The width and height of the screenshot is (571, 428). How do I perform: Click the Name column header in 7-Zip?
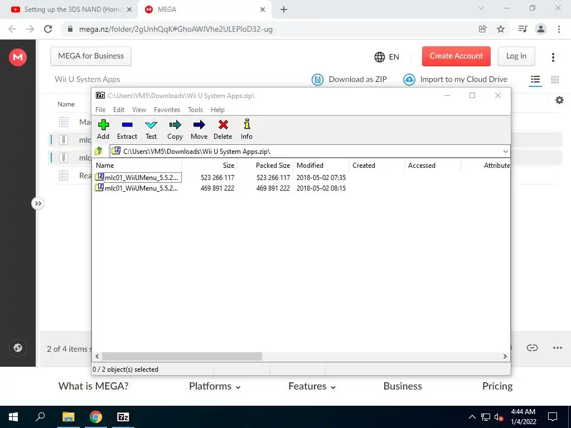(137, 165)
